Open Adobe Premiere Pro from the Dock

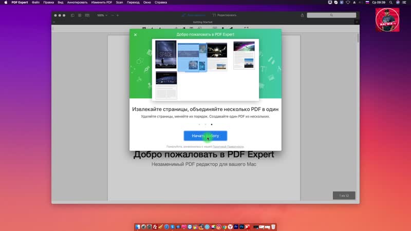click(236, 227)
